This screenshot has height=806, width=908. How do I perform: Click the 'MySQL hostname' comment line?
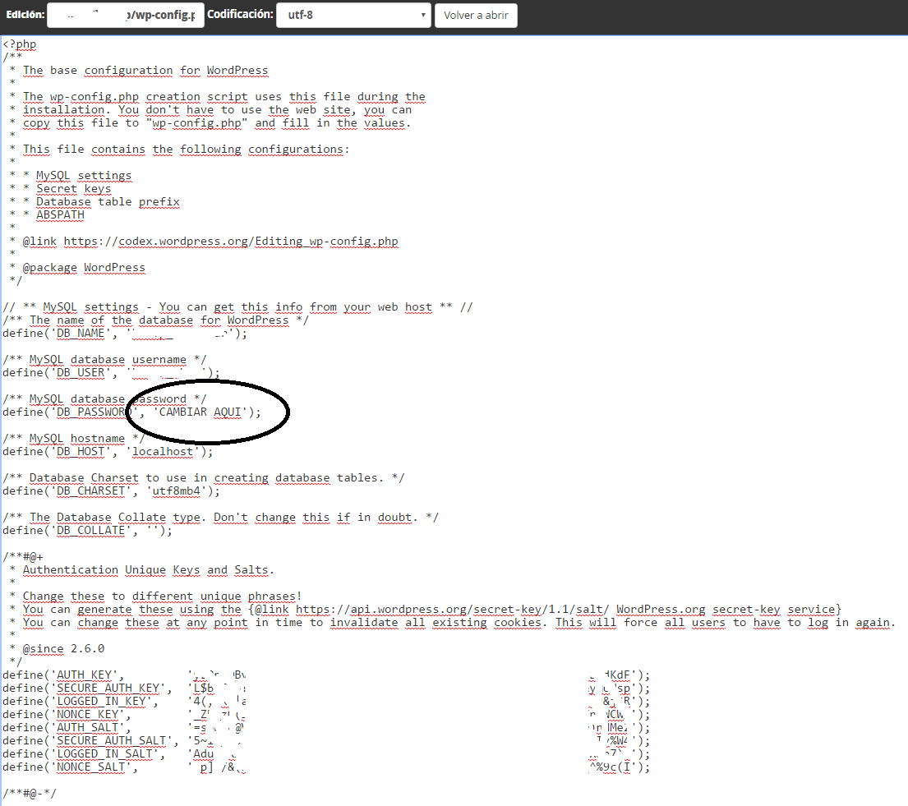click(x=73, y=438)
